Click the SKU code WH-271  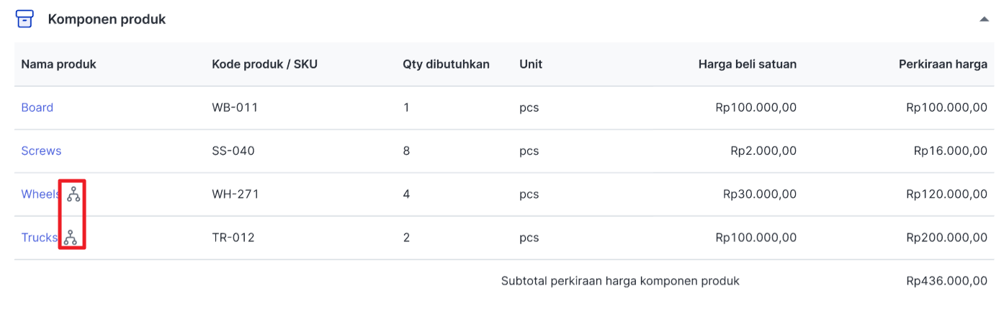(x=236, y=194)
